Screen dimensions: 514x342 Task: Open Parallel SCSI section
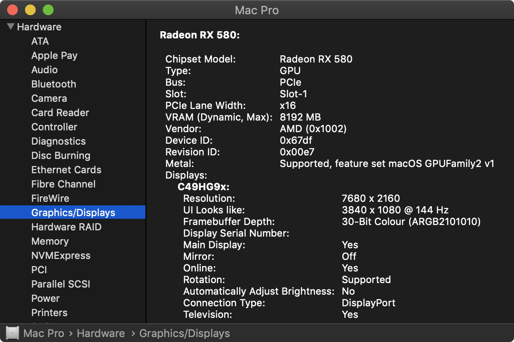pos(61,284)
